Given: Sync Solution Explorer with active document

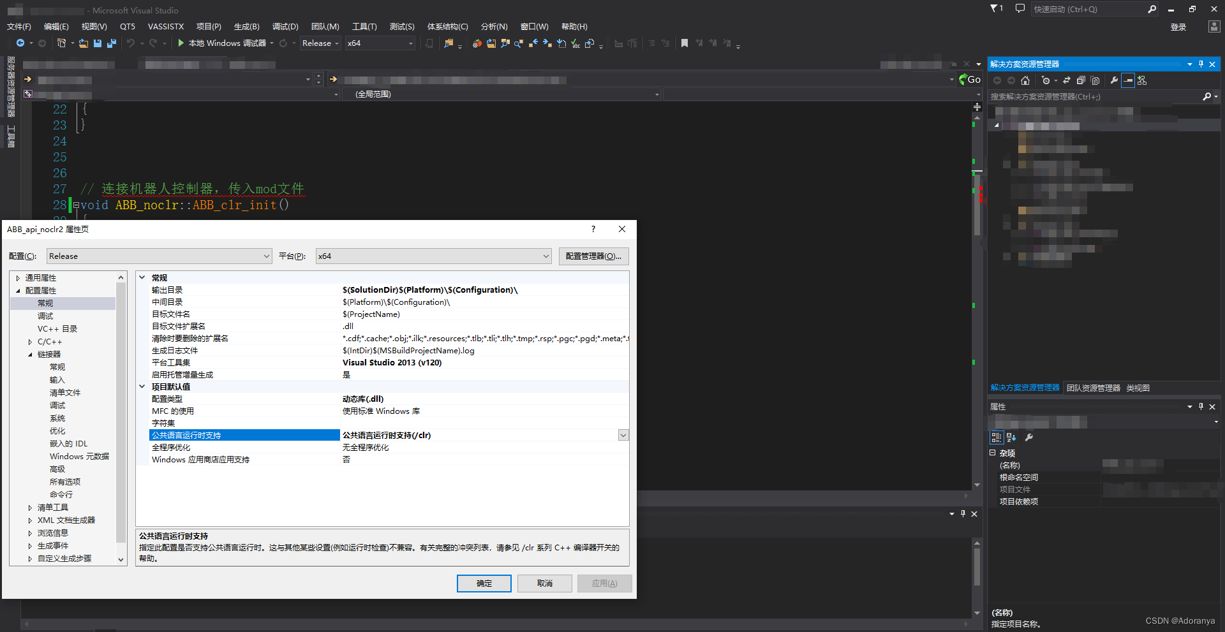Looking at the screenshot, I should pyautogui.click(x=1067, y=80).
